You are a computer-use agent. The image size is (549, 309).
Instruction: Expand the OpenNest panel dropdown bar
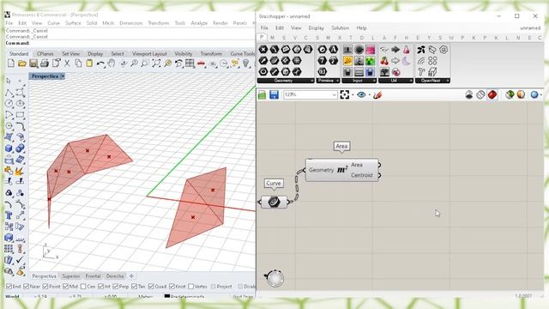point(432,81)
